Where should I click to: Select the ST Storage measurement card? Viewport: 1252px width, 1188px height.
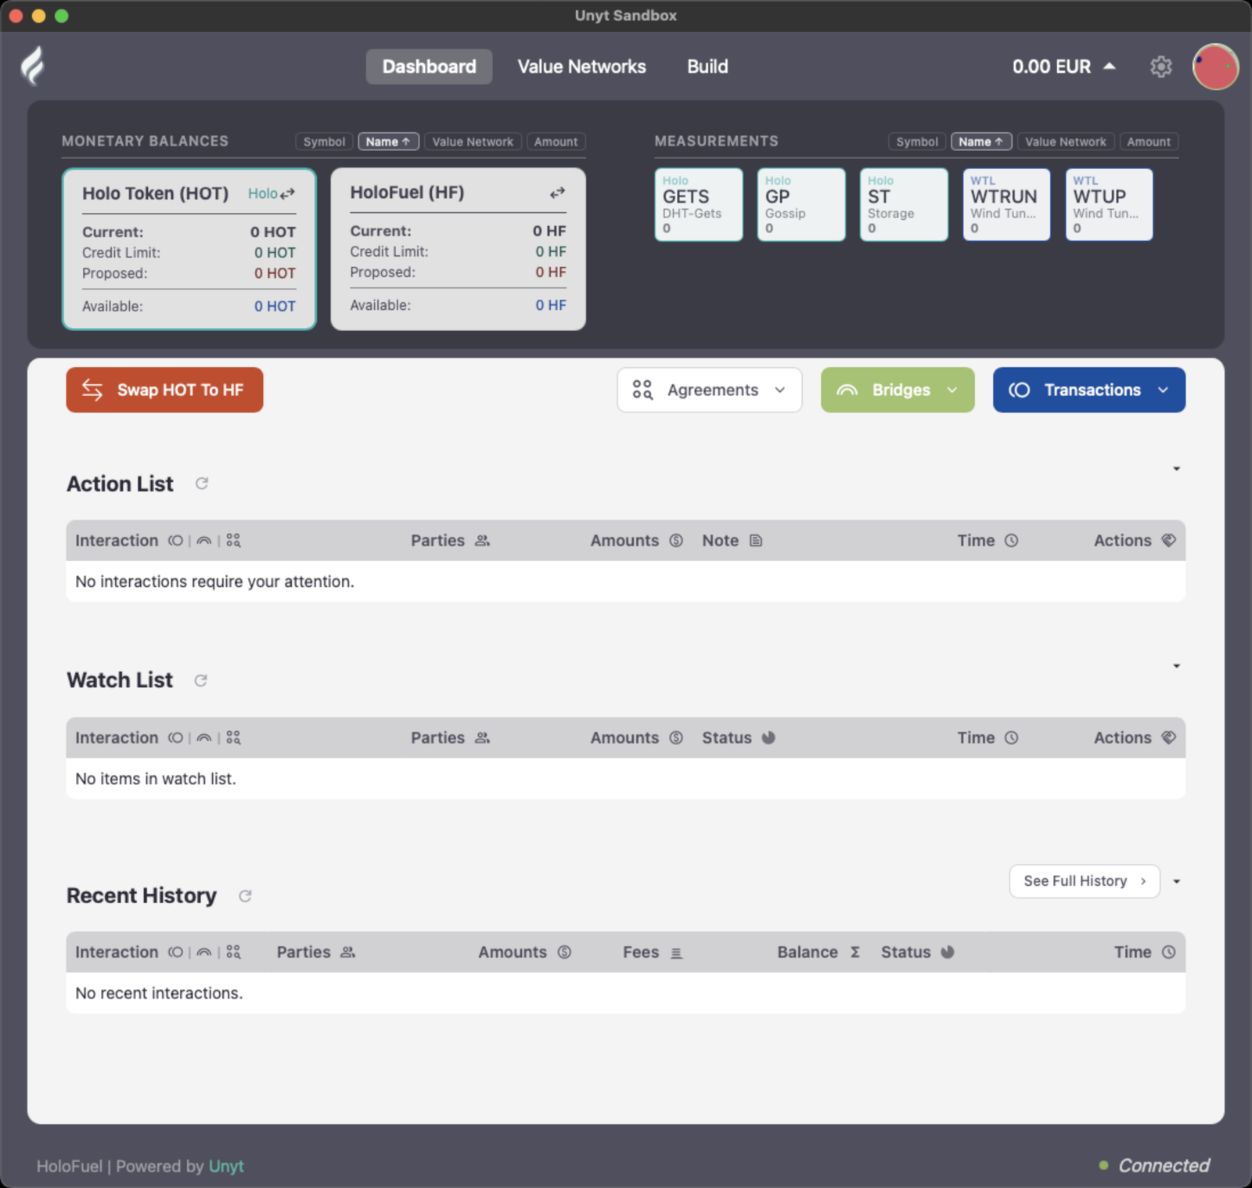click(904, 205)
